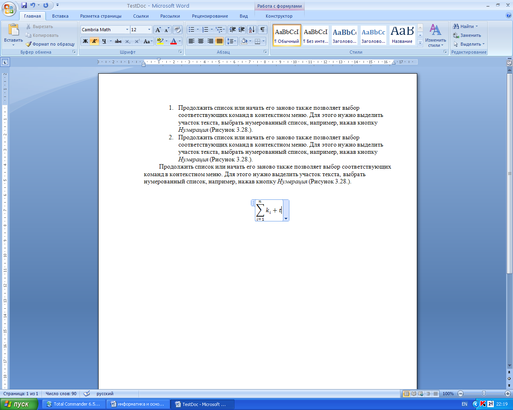Apply bulleted list

tap(192, 30)
